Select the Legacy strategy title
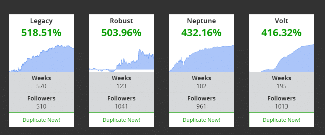 (x=41, y=21)
